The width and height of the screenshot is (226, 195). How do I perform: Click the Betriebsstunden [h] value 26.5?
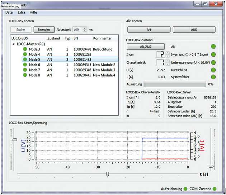click(x=213, y=111)
